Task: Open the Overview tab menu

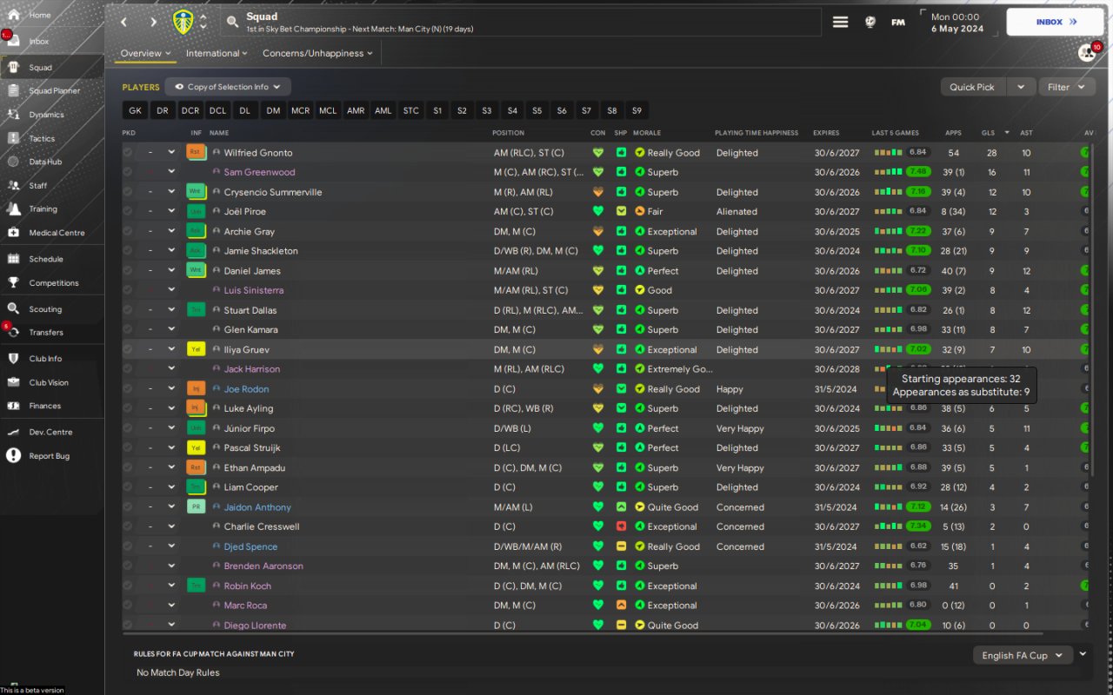Action: [x=145, y=53]
